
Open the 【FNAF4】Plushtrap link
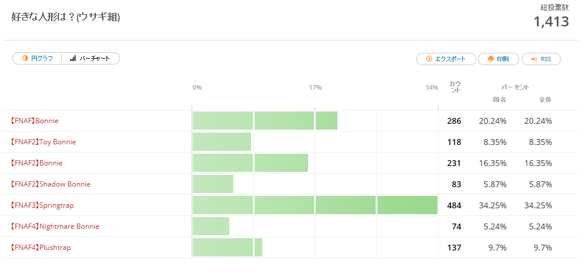(40, 248)
